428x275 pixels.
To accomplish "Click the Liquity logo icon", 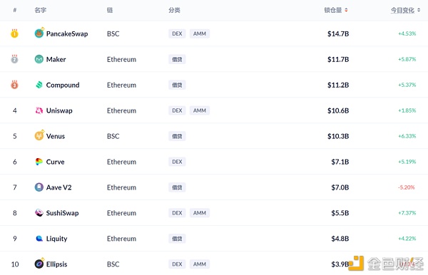I will click(39, 239).
